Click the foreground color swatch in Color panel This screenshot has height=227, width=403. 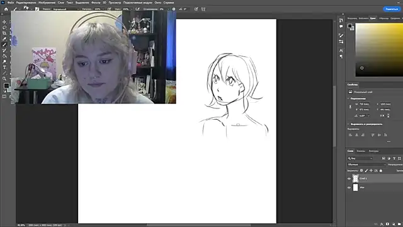[349, 26]
